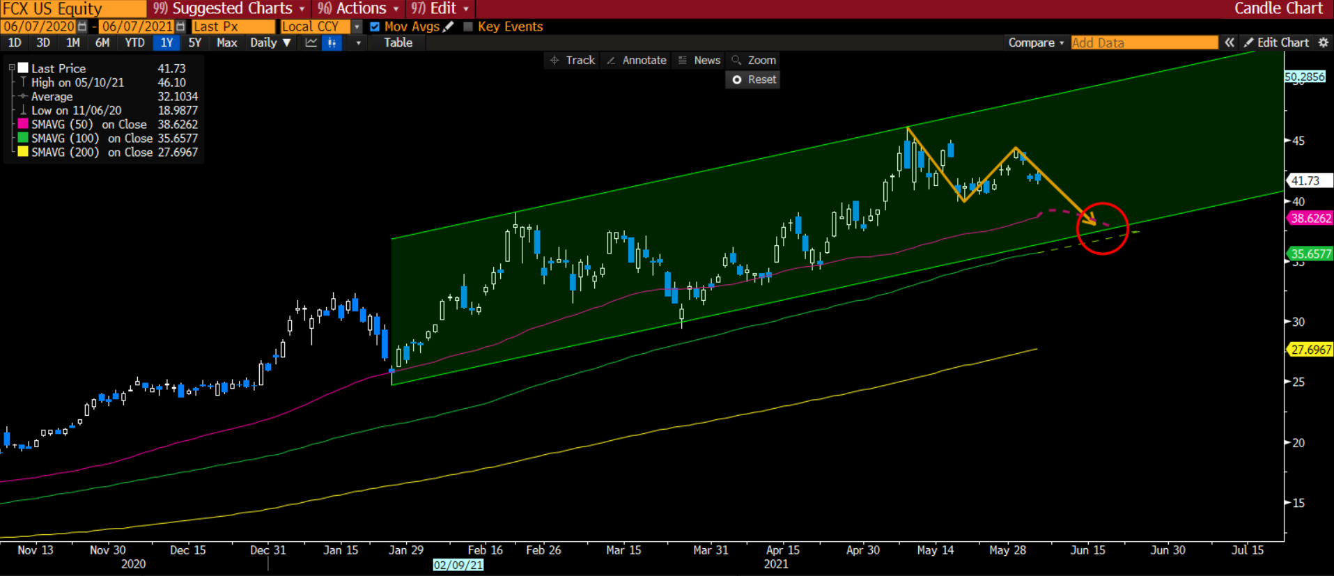
Task: Collapse panel with double chevron icon
Action: tap(1230, 42)
